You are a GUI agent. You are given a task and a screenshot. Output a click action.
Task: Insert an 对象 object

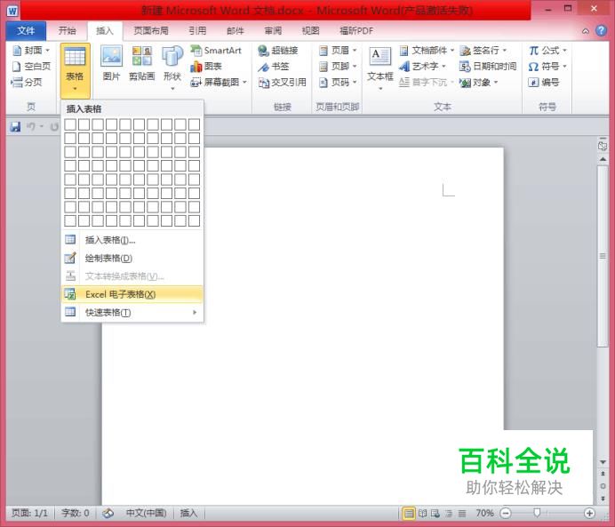point(478,83)
